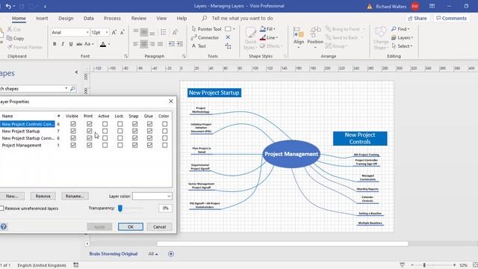
Task: Click the Transparency percentage field
Action: (165, 208)
